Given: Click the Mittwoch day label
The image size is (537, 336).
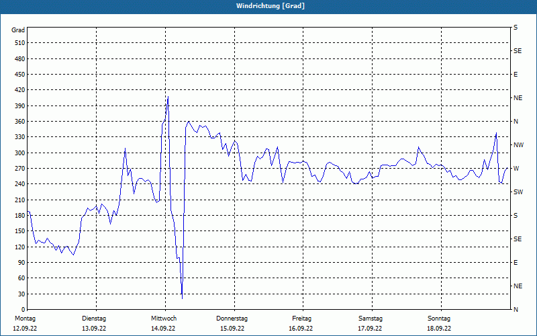Looking at the screenshot, I should click(164, 319).
